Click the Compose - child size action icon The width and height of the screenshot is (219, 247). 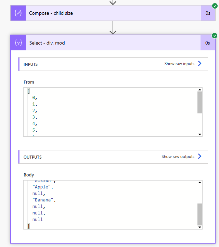coord(18,13)
